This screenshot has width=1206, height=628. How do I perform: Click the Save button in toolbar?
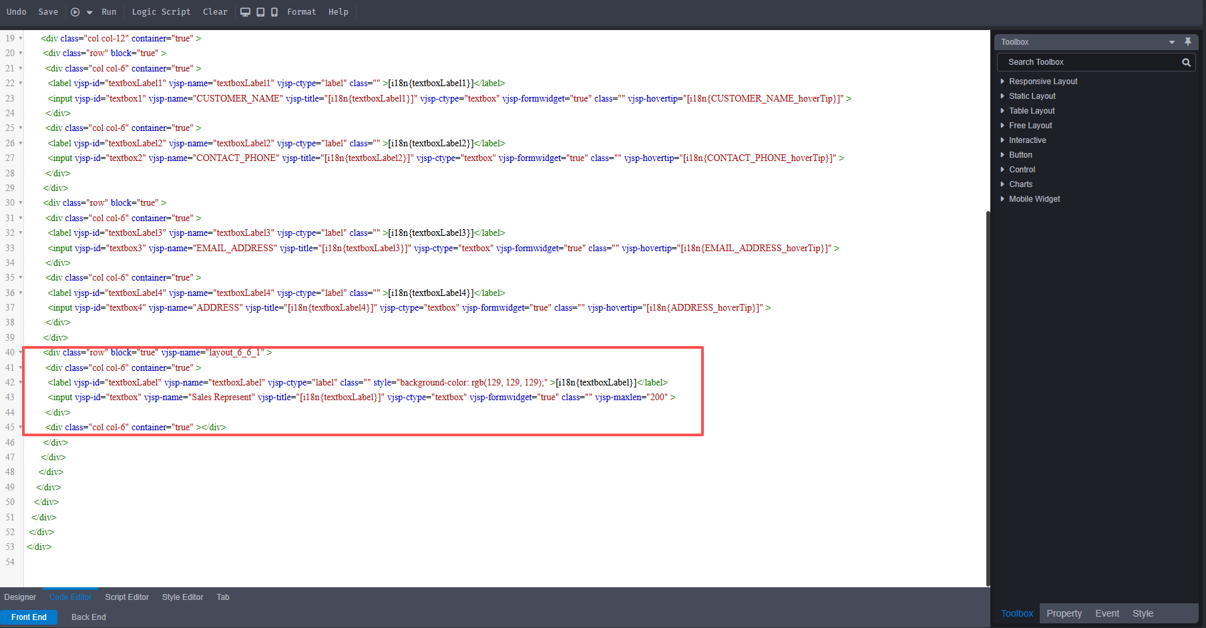pos(48,12)
